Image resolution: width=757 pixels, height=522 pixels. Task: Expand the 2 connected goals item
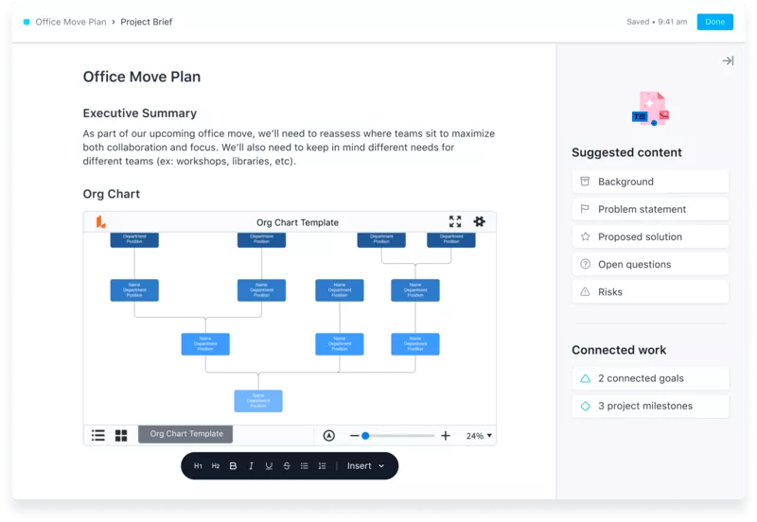click(650, 378)
